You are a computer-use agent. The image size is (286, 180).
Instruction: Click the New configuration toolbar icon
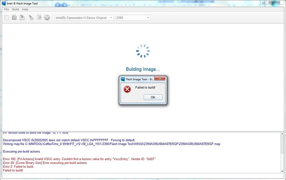coord(7,17)
